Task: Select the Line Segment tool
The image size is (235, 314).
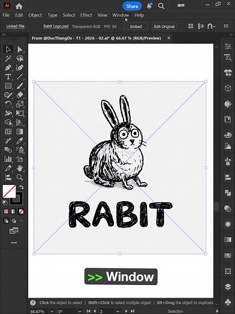Action: point(20,77)
